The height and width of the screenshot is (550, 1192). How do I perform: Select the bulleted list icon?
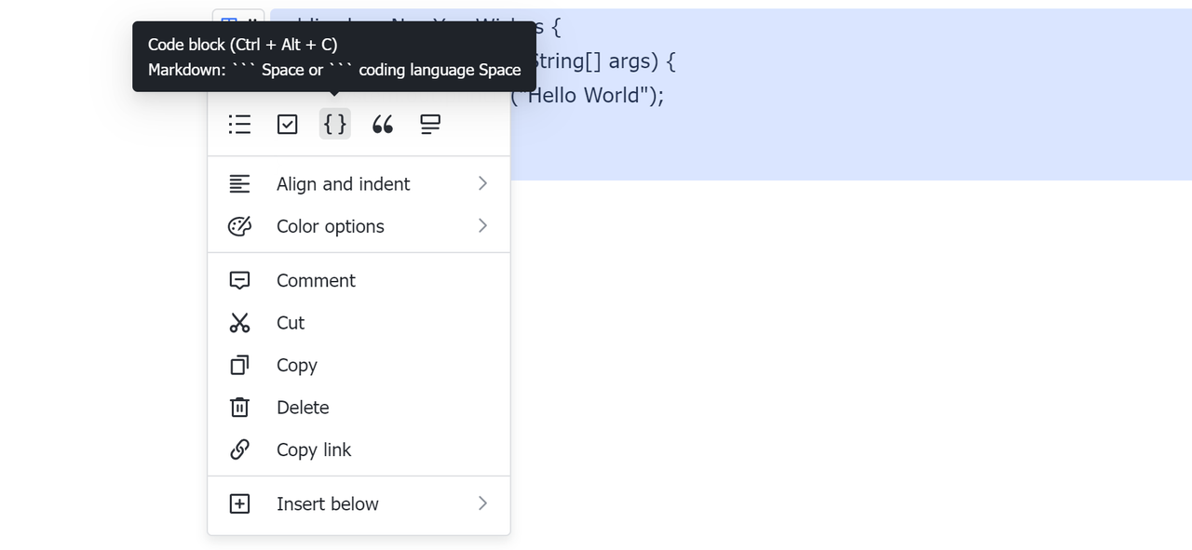tap(239, 124)
